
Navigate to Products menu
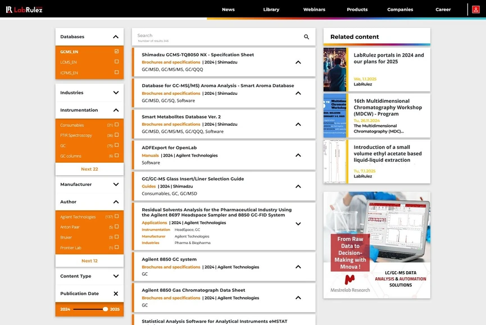(x=357, y=10)
